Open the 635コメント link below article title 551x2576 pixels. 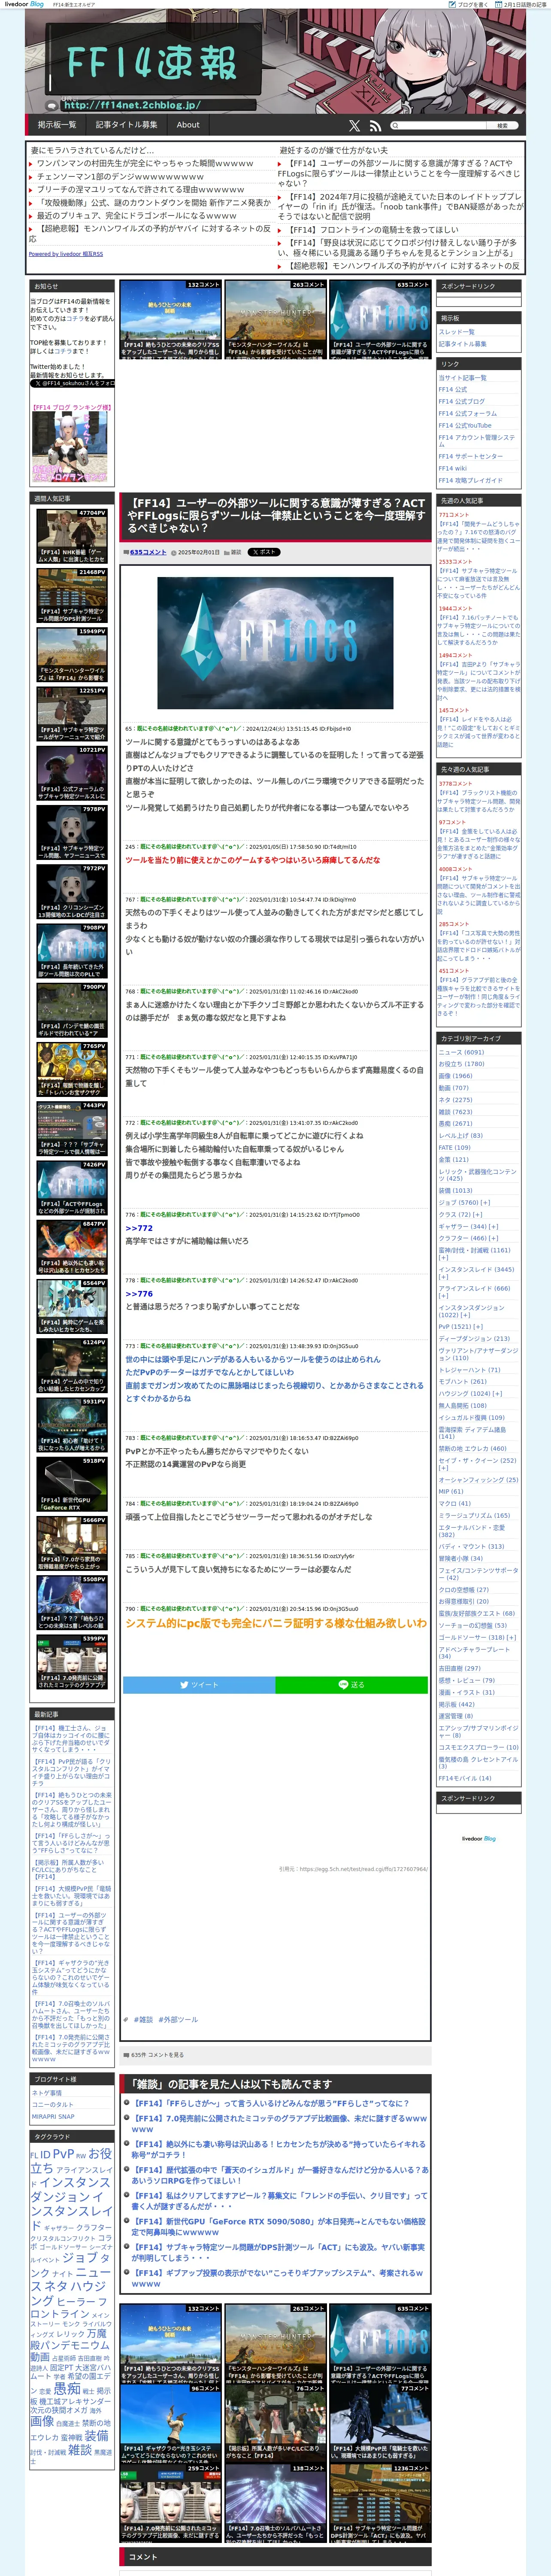[x=148, y=552]
